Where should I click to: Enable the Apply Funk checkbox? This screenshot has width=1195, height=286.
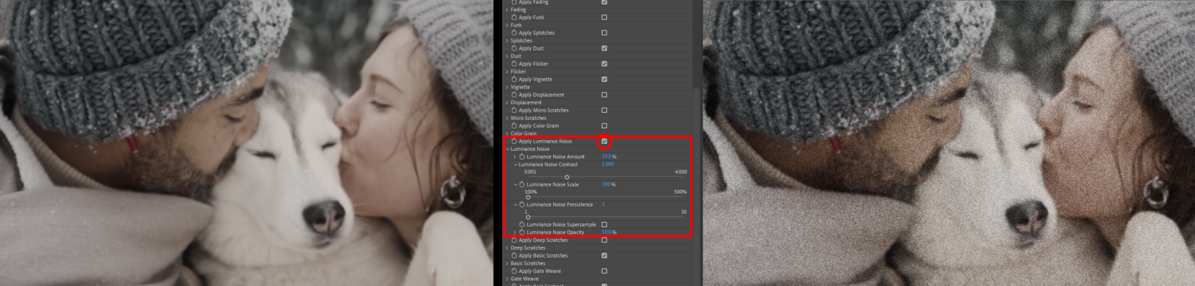604,17
